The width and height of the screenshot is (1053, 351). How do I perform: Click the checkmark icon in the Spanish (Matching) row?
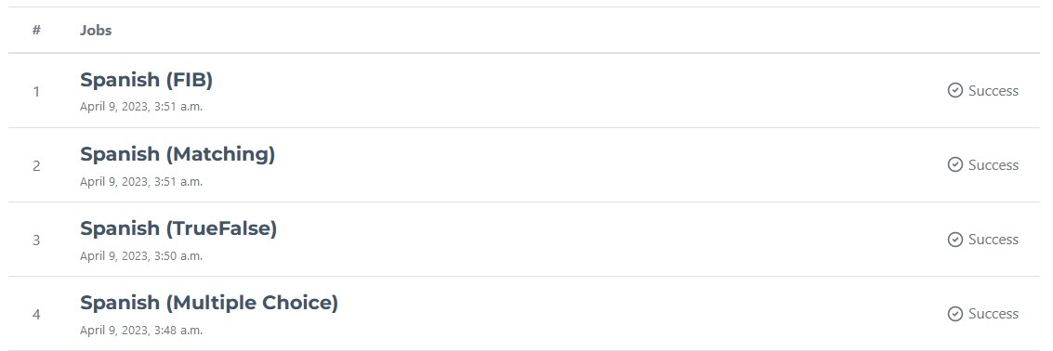click(955, 164)
